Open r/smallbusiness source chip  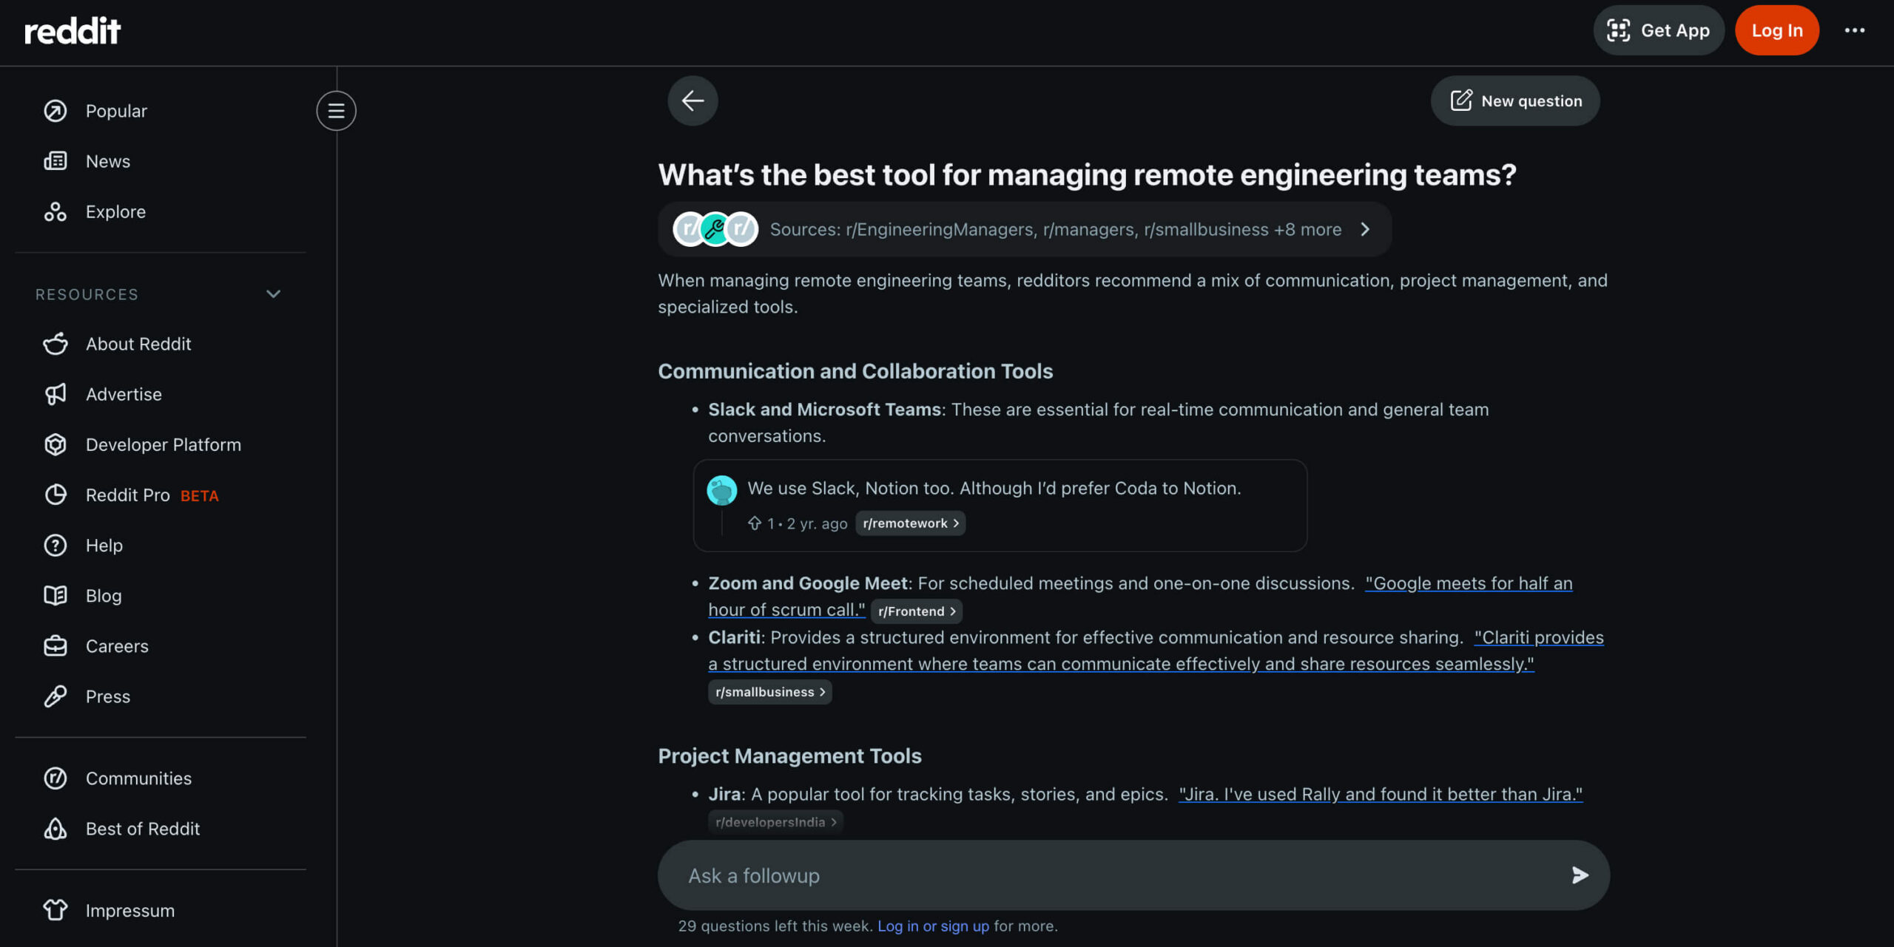tap(769, 692)
